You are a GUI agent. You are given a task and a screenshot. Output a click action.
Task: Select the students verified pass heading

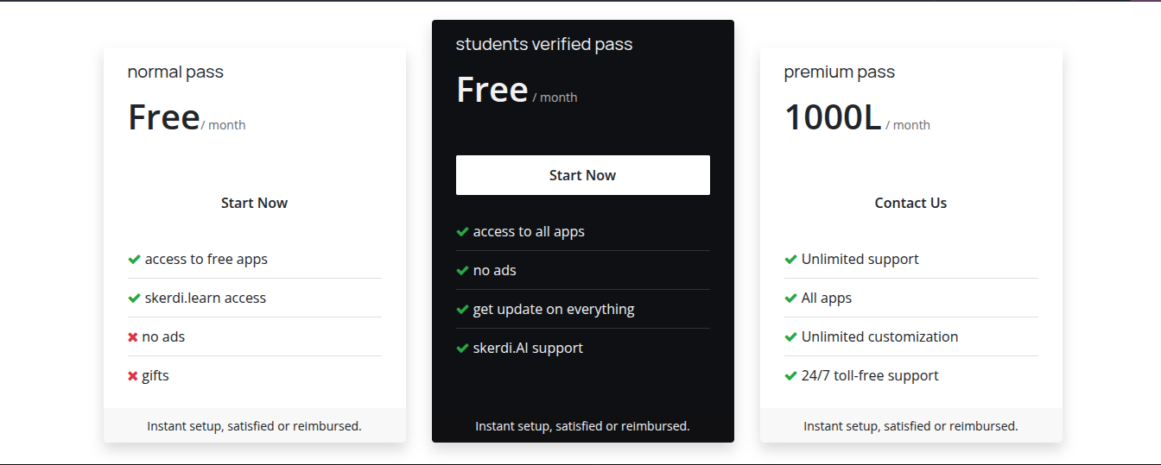(x=544, y=45)
